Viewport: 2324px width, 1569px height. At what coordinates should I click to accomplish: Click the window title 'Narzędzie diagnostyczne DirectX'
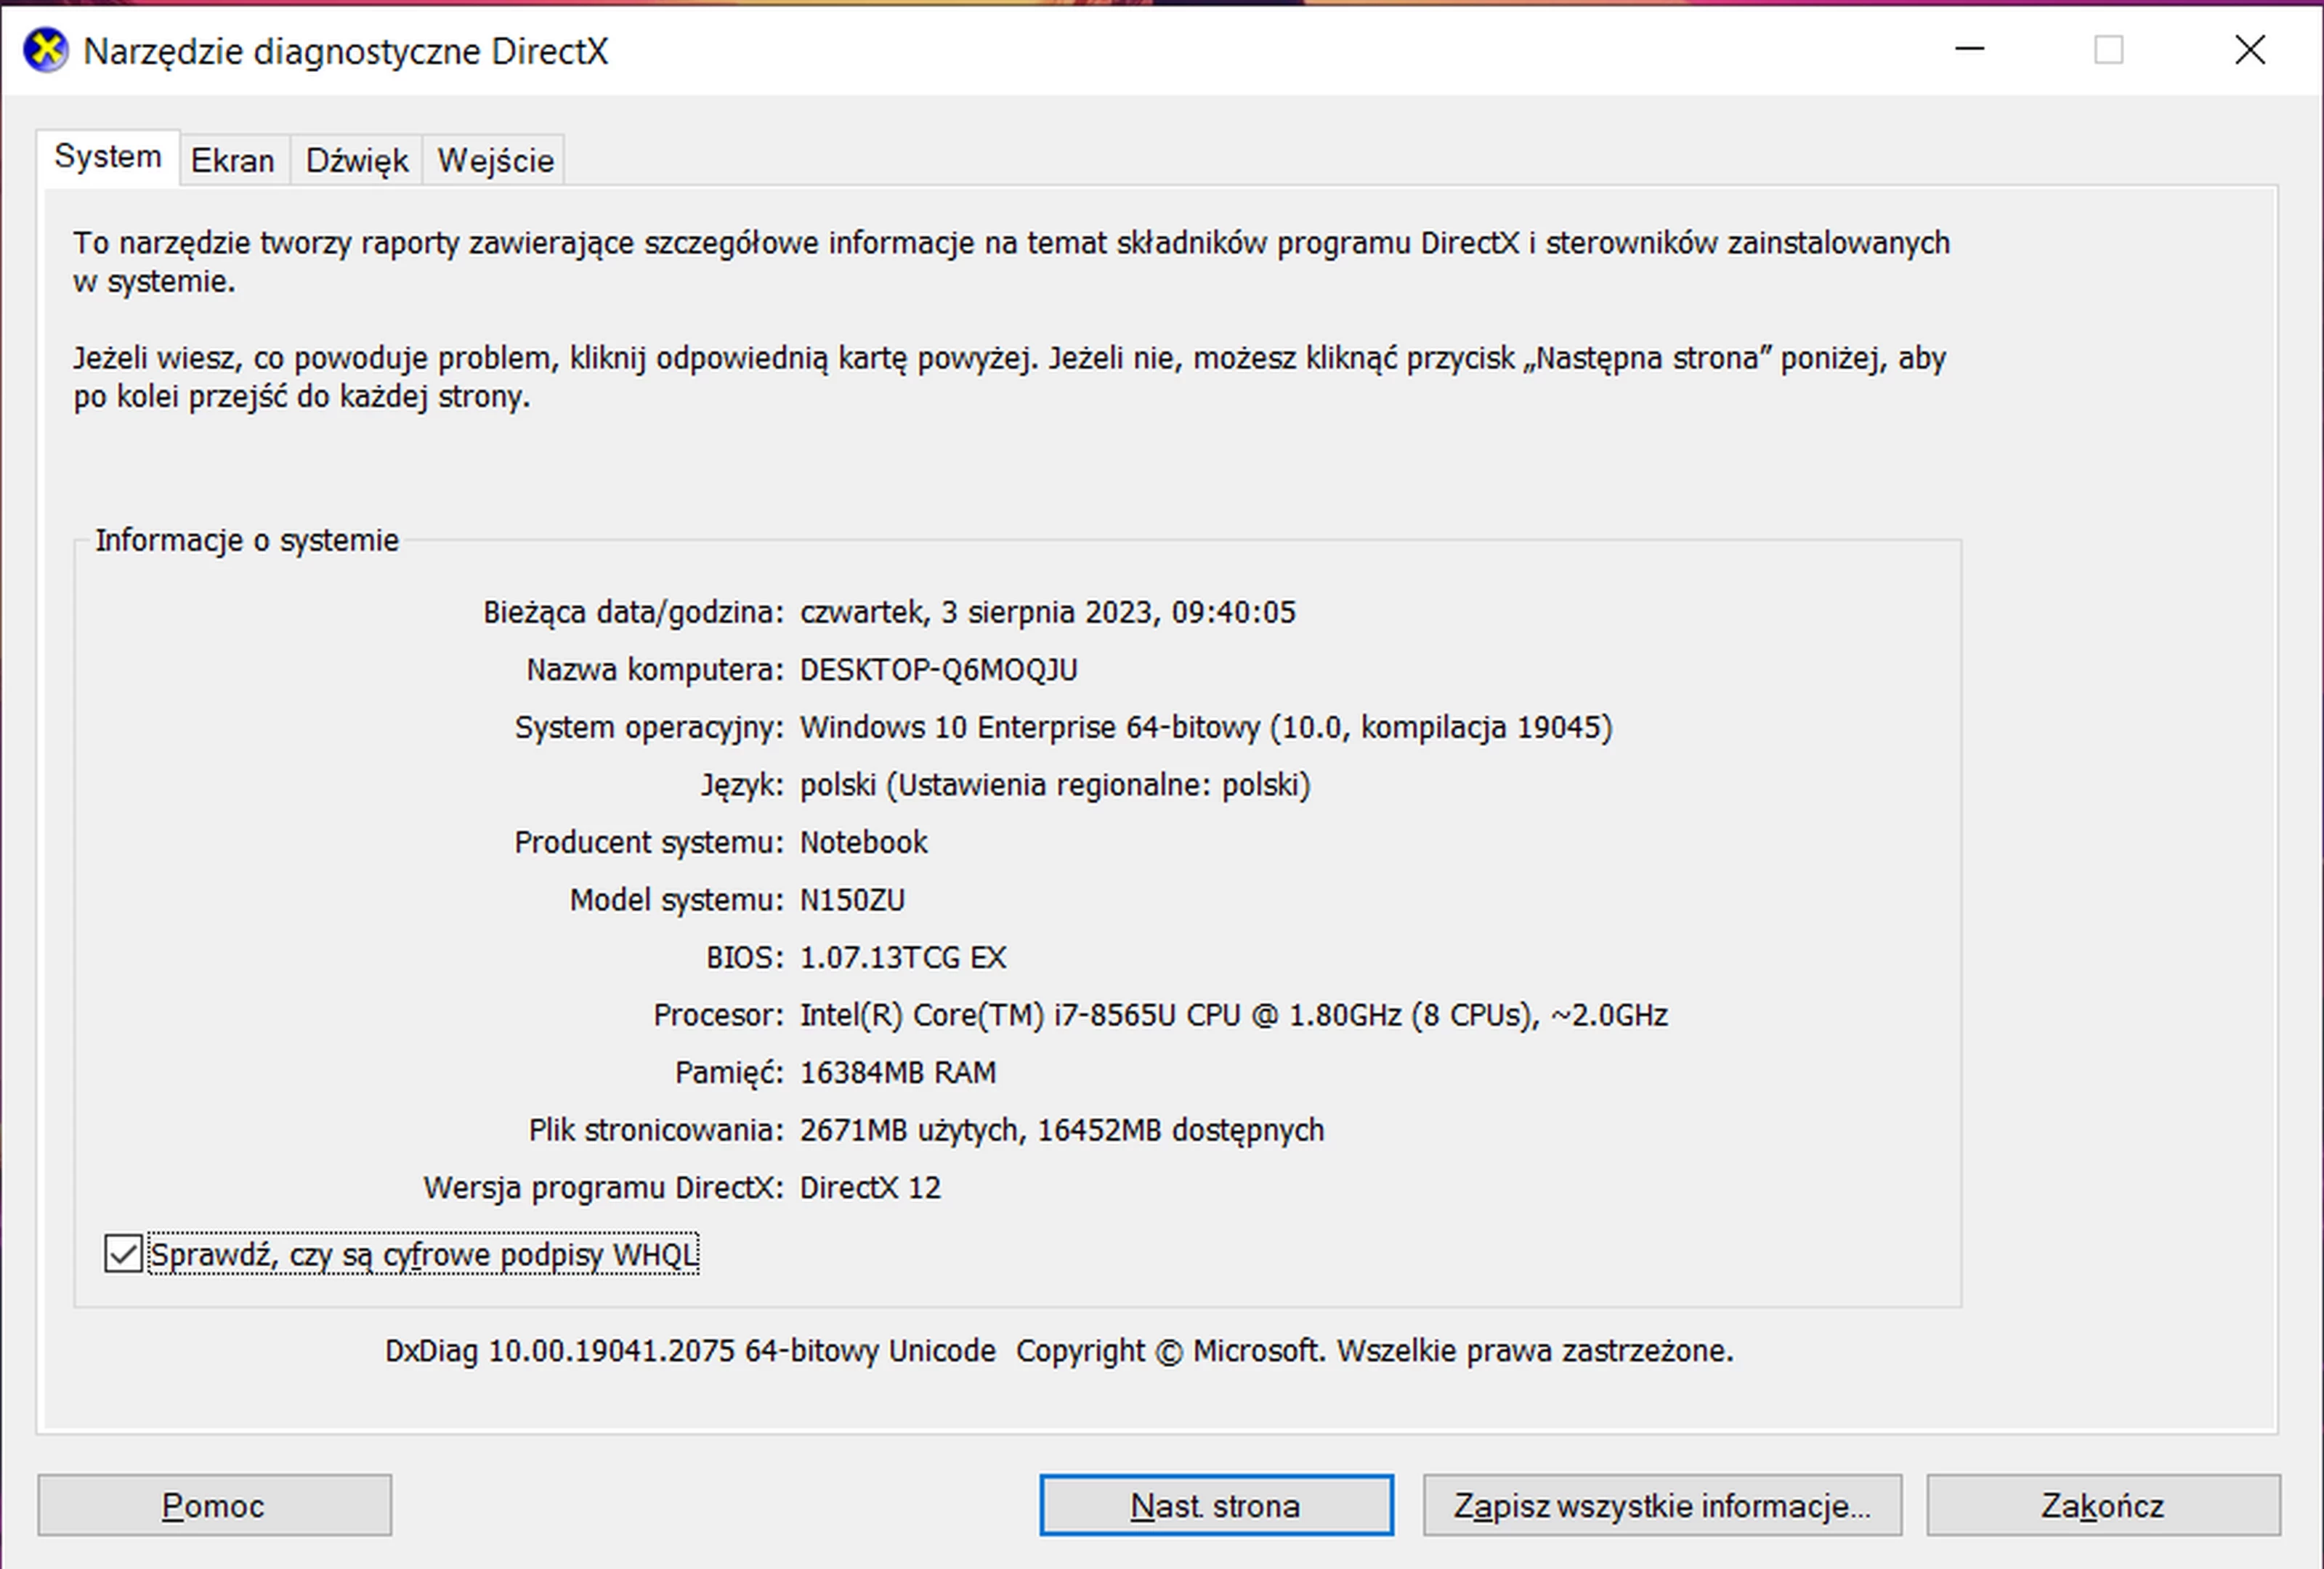point(345,51)
